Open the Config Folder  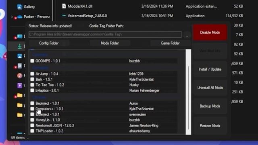tap(49, 43)
